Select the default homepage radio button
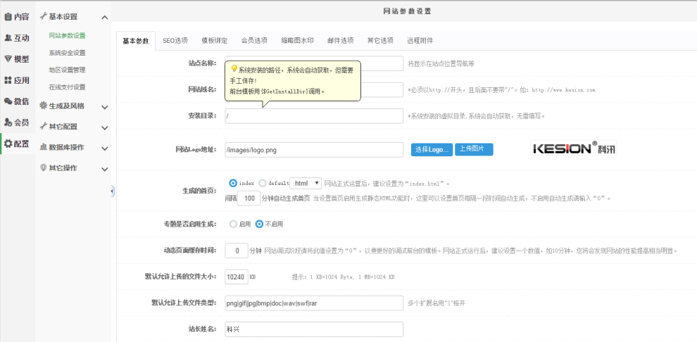 point(263,183)
